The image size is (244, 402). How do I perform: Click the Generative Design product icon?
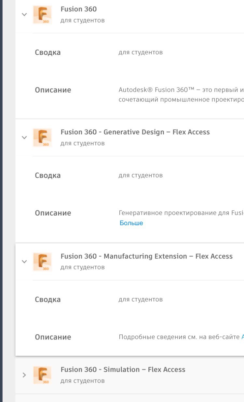(42, 138)
